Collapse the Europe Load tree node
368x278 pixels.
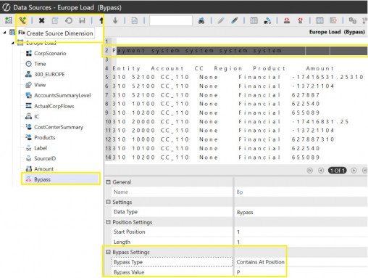13,43
